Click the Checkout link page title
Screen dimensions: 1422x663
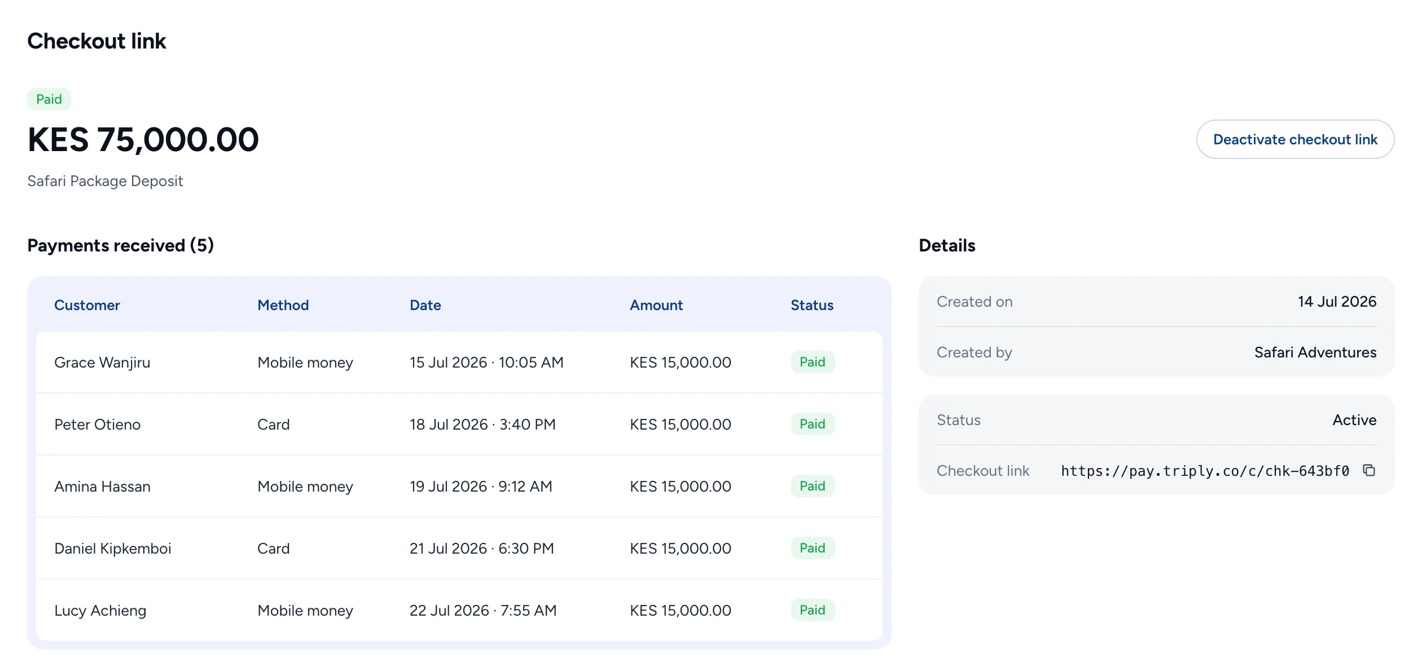[x=96, y=41]
